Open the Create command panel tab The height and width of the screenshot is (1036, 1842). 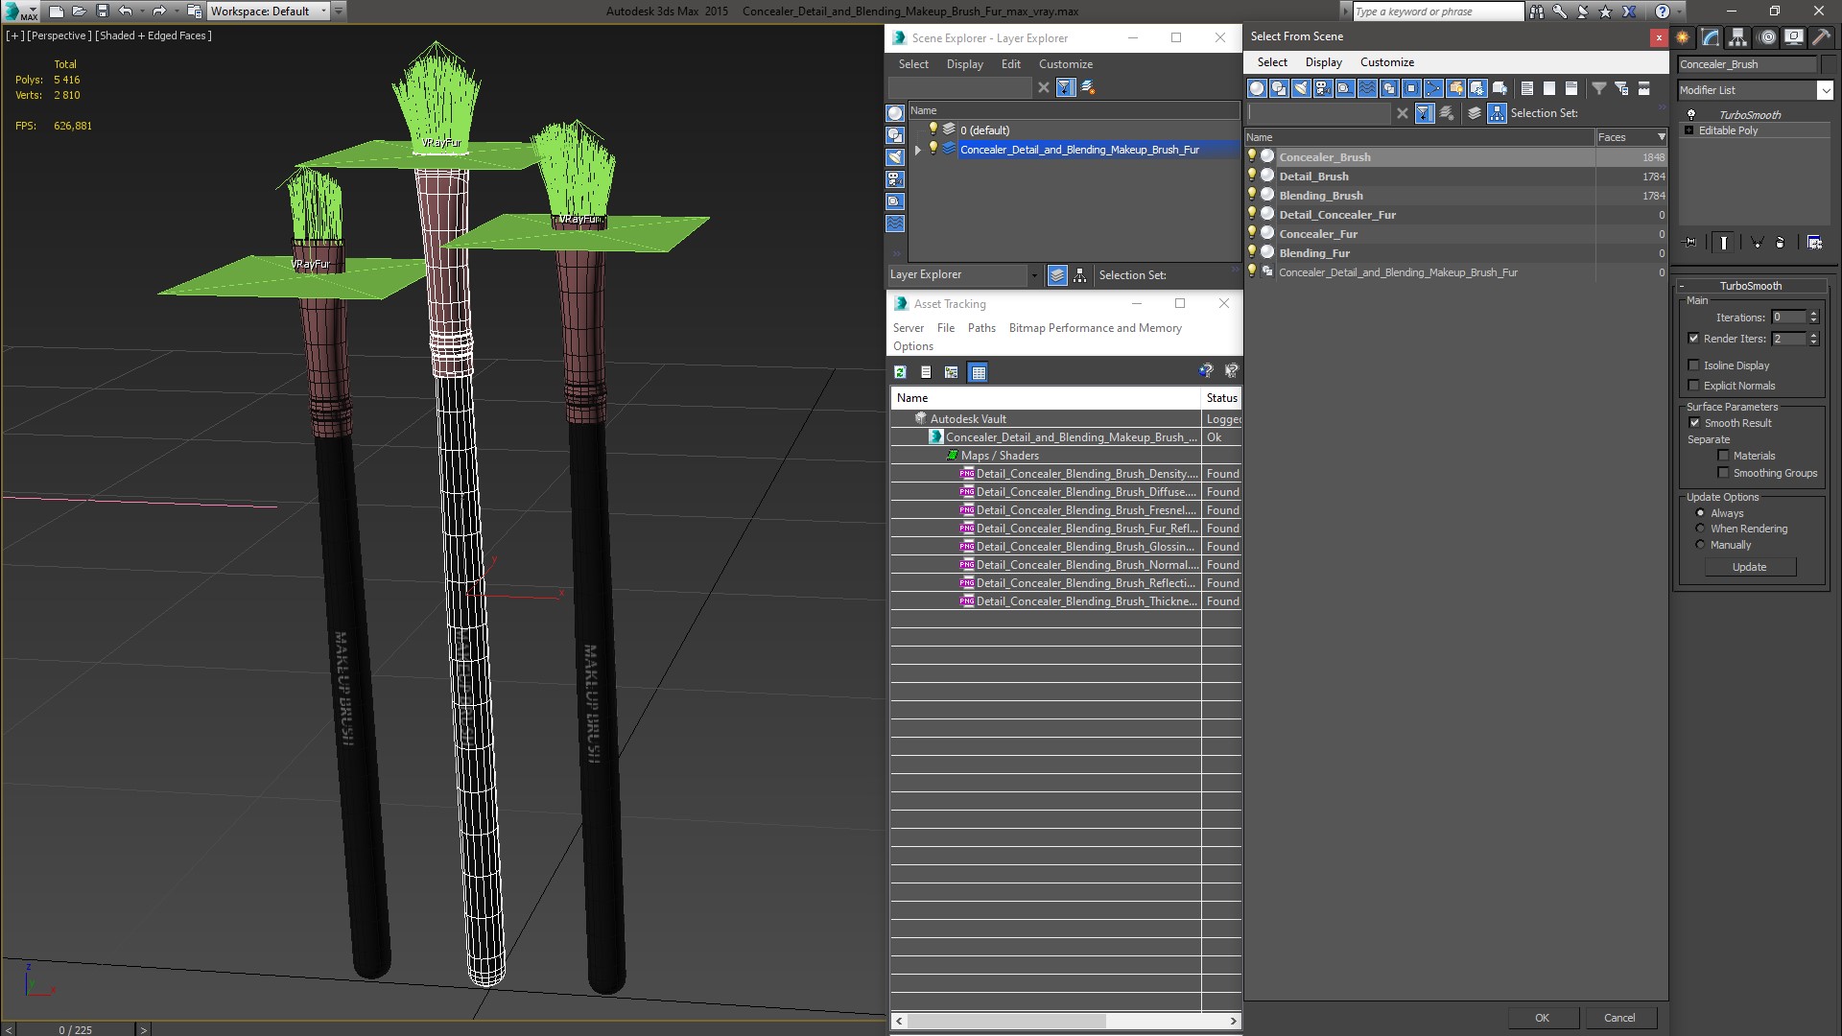(x=1683, y=37)
